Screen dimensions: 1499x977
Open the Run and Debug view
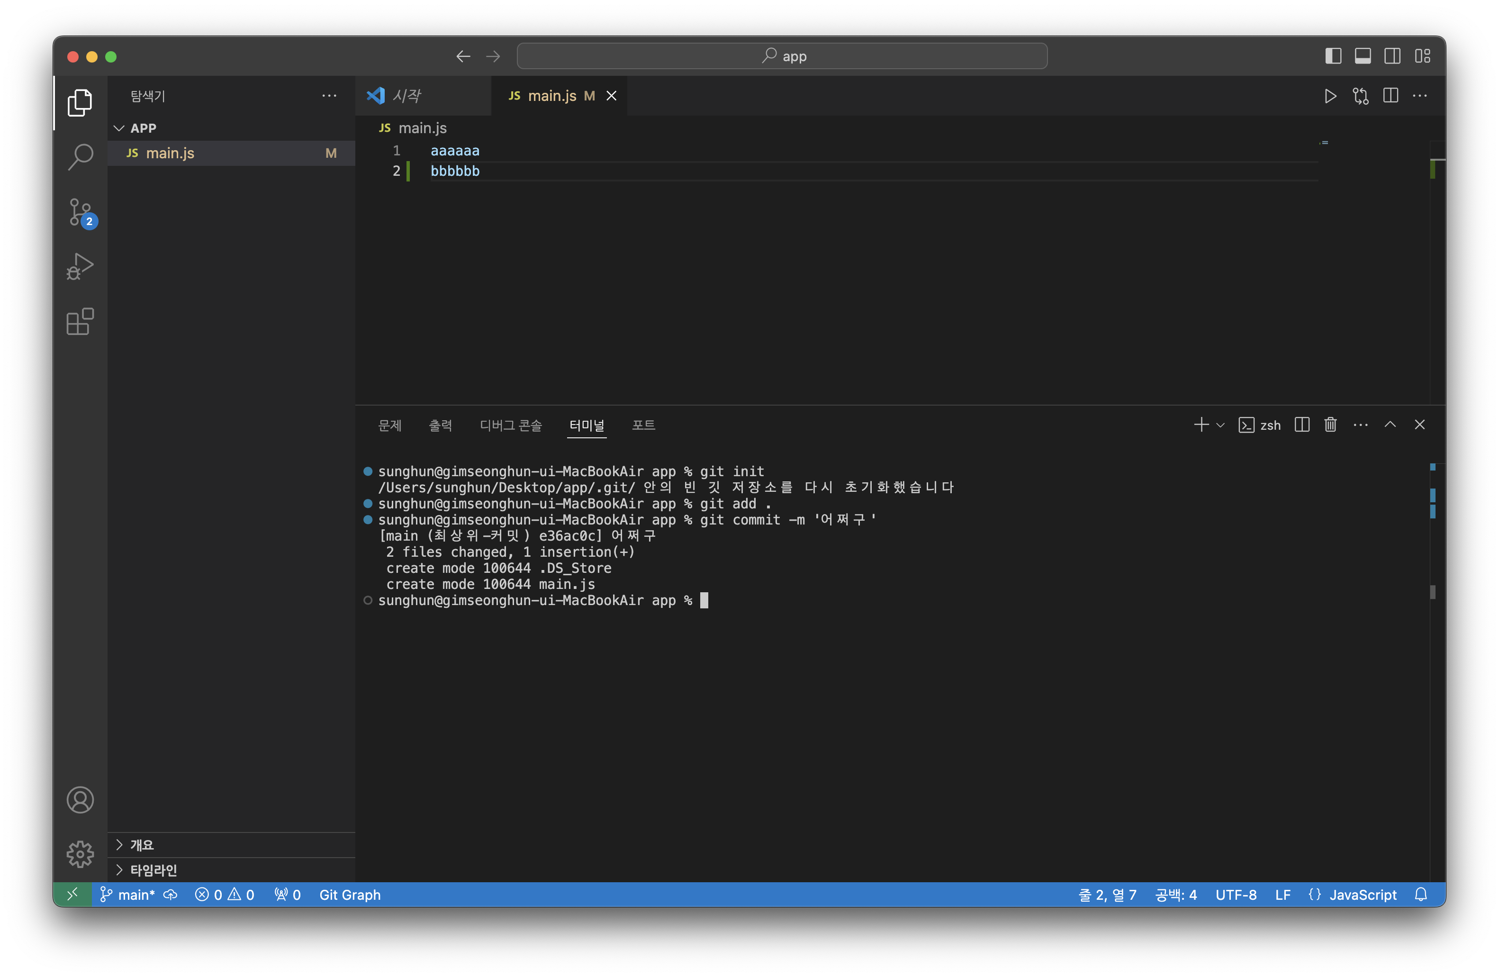(x=80, y=266)
